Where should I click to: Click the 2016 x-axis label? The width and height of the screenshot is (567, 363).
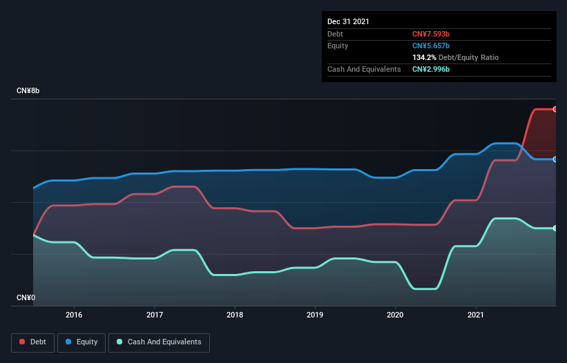click(x=74, y=315)
